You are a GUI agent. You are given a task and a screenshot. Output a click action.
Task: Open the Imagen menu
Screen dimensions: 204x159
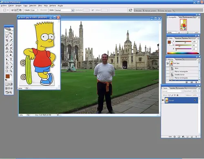(x=18, y=6)
